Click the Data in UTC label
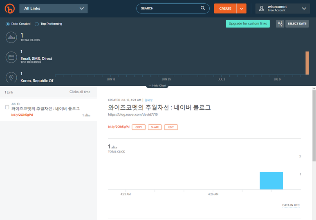Screen dimensions: 316x220 click(291, 205)
